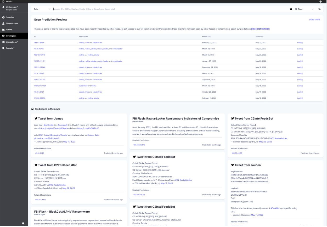Click the Seclytics logo in the top bar
This screenshot has height=227, width=327.
[x=3, y=2]
